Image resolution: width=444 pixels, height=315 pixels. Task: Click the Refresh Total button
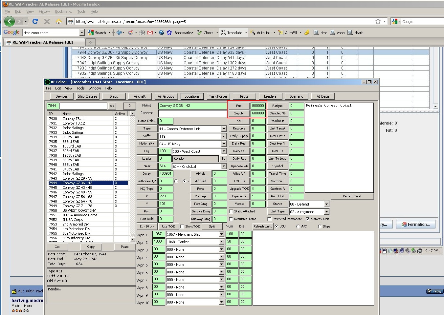(x=352, y=196)
